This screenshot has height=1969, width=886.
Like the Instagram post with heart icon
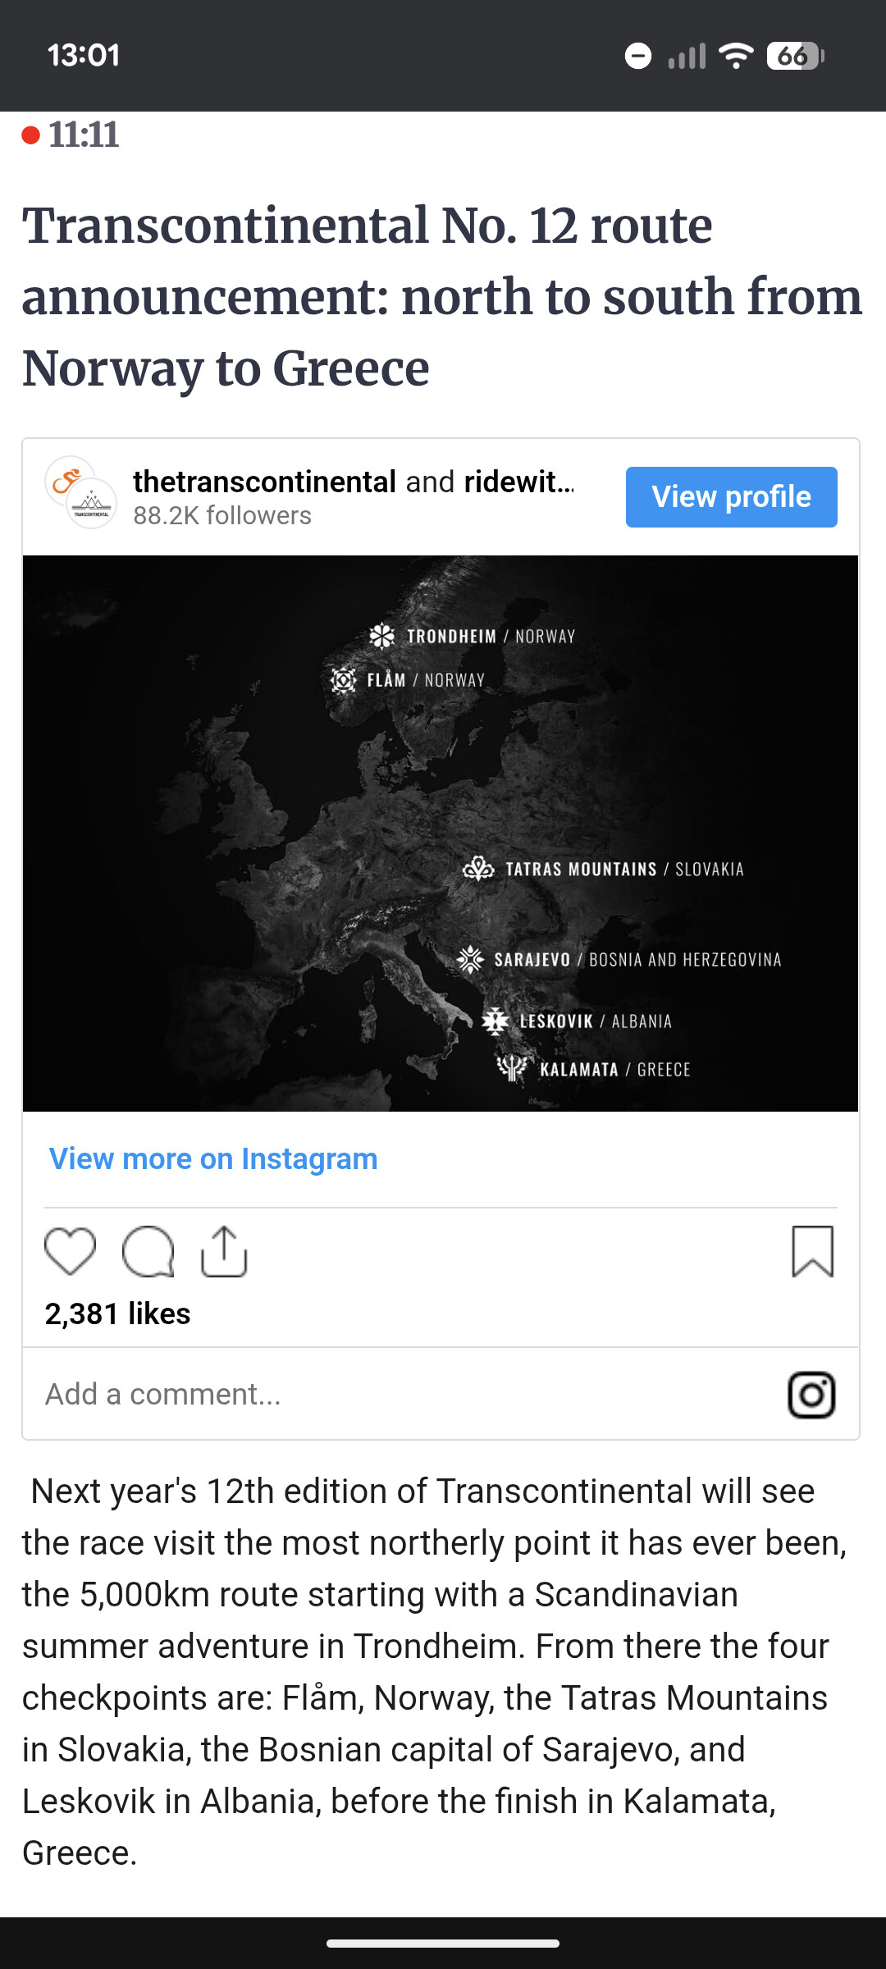[x=70, y=1252]
